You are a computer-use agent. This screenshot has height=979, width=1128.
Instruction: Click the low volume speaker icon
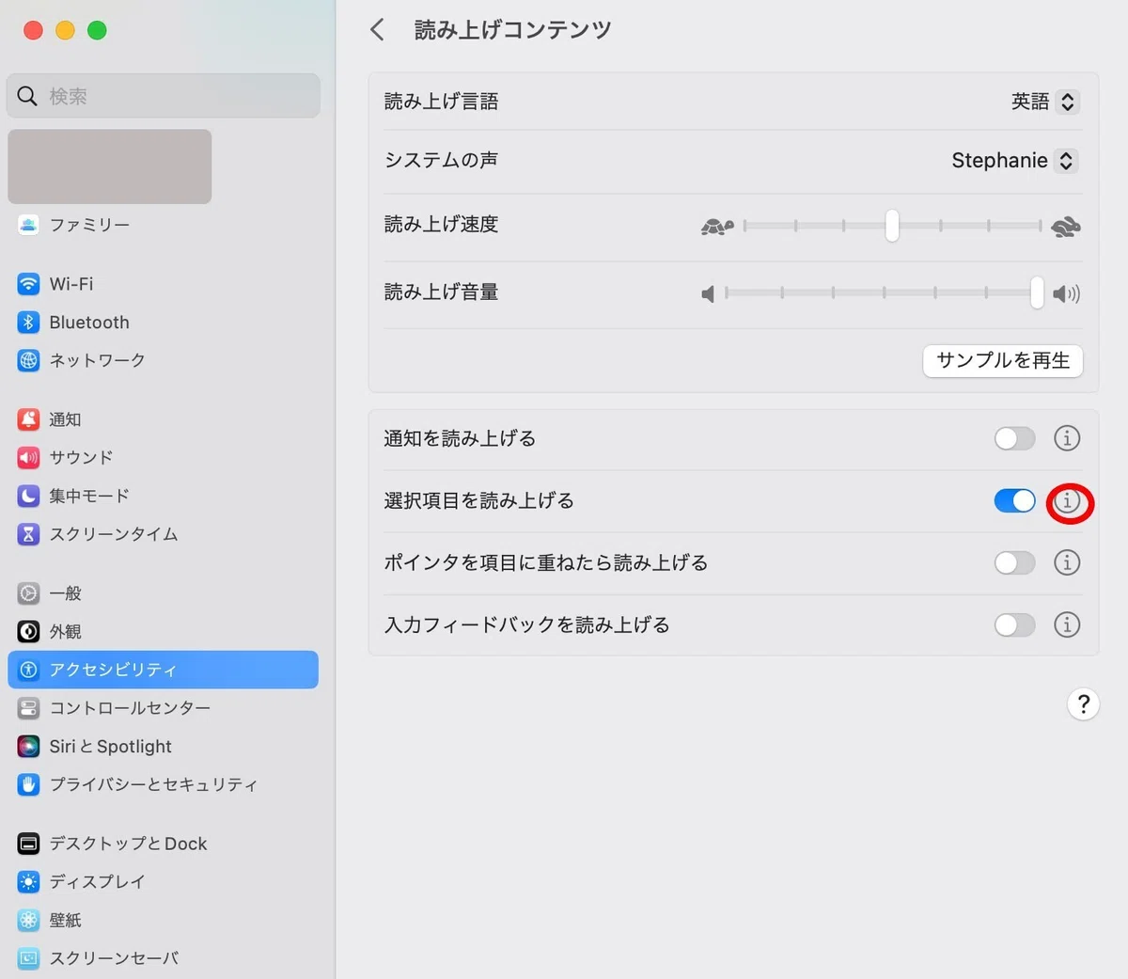pyautogui.click(x=708, y=294)
